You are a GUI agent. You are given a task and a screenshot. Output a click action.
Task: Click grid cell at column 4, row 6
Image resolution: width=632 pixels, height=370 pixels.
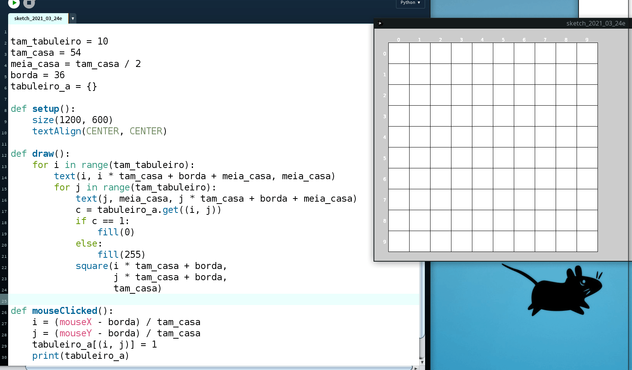[x=482, y=179]
